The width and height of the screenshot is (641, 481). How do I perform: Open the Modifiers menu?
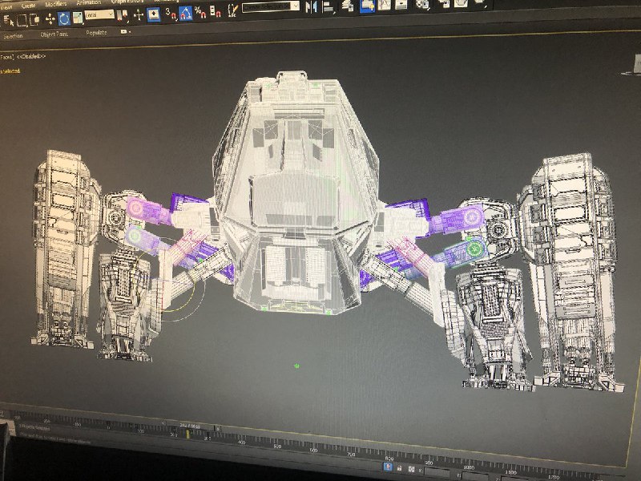(55, 3)
